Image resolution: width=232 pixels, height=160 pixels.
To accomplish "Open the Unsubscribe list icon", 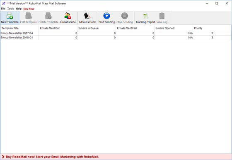I will [x=68, y=16].
